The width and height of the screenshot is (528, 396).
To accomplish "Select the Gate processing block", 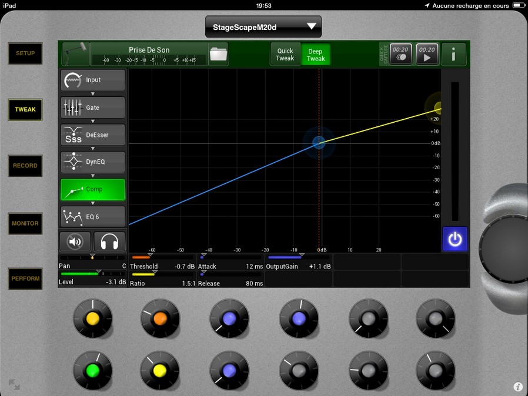I will click(x=93, y=108).
